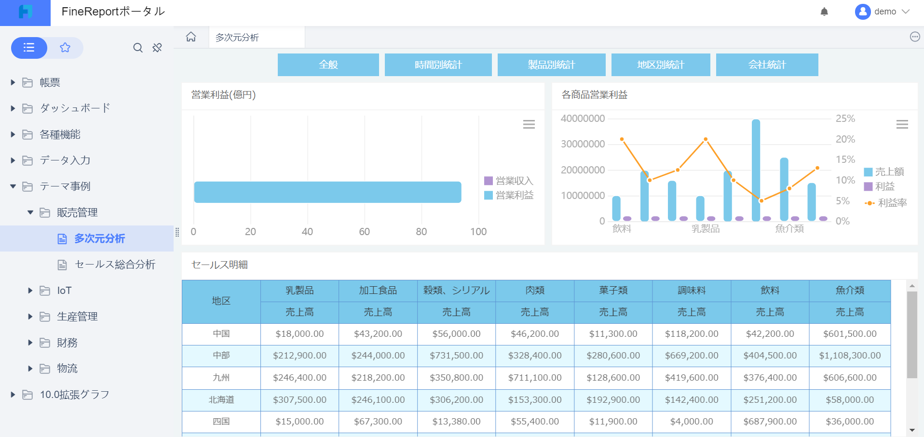Collapse the テーマ事例 folder
Viewport: 924px width, 437px height.
[x=13, y=186]
